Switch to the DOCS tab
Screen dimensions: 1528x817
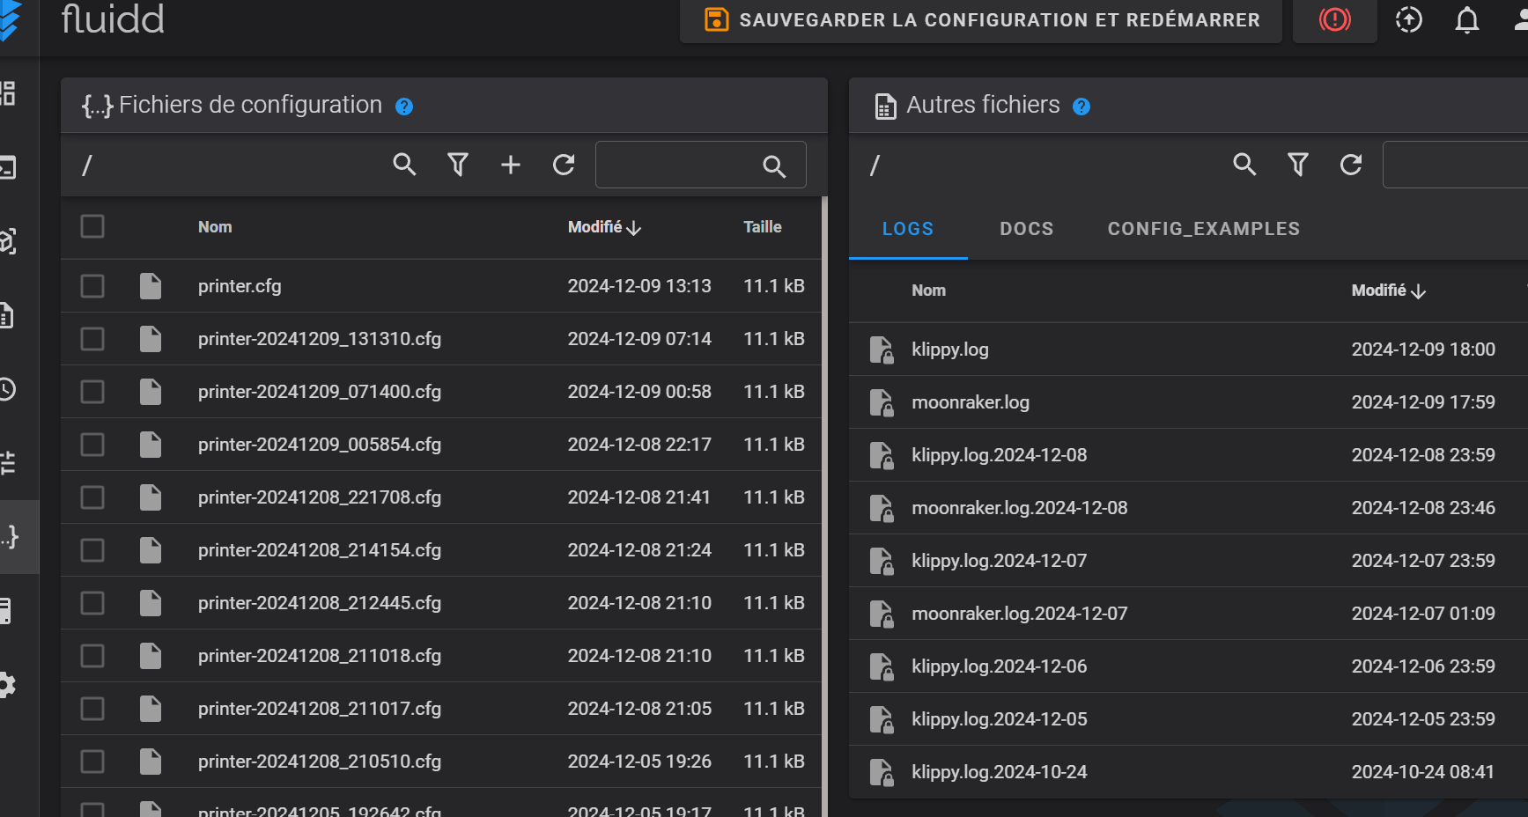pos(1026,229)
